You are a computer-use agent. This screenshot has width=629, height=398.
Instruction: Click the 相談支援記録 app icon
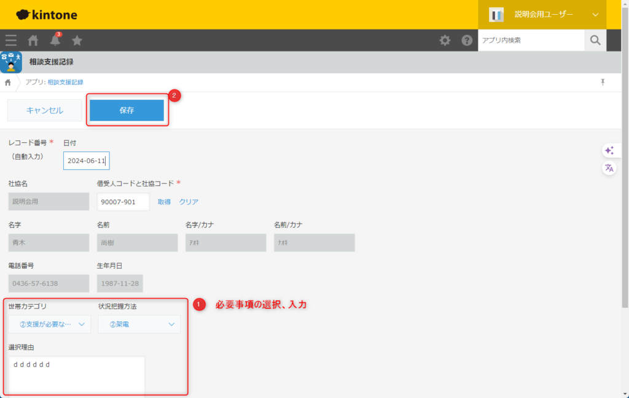(x=11, y=62)
